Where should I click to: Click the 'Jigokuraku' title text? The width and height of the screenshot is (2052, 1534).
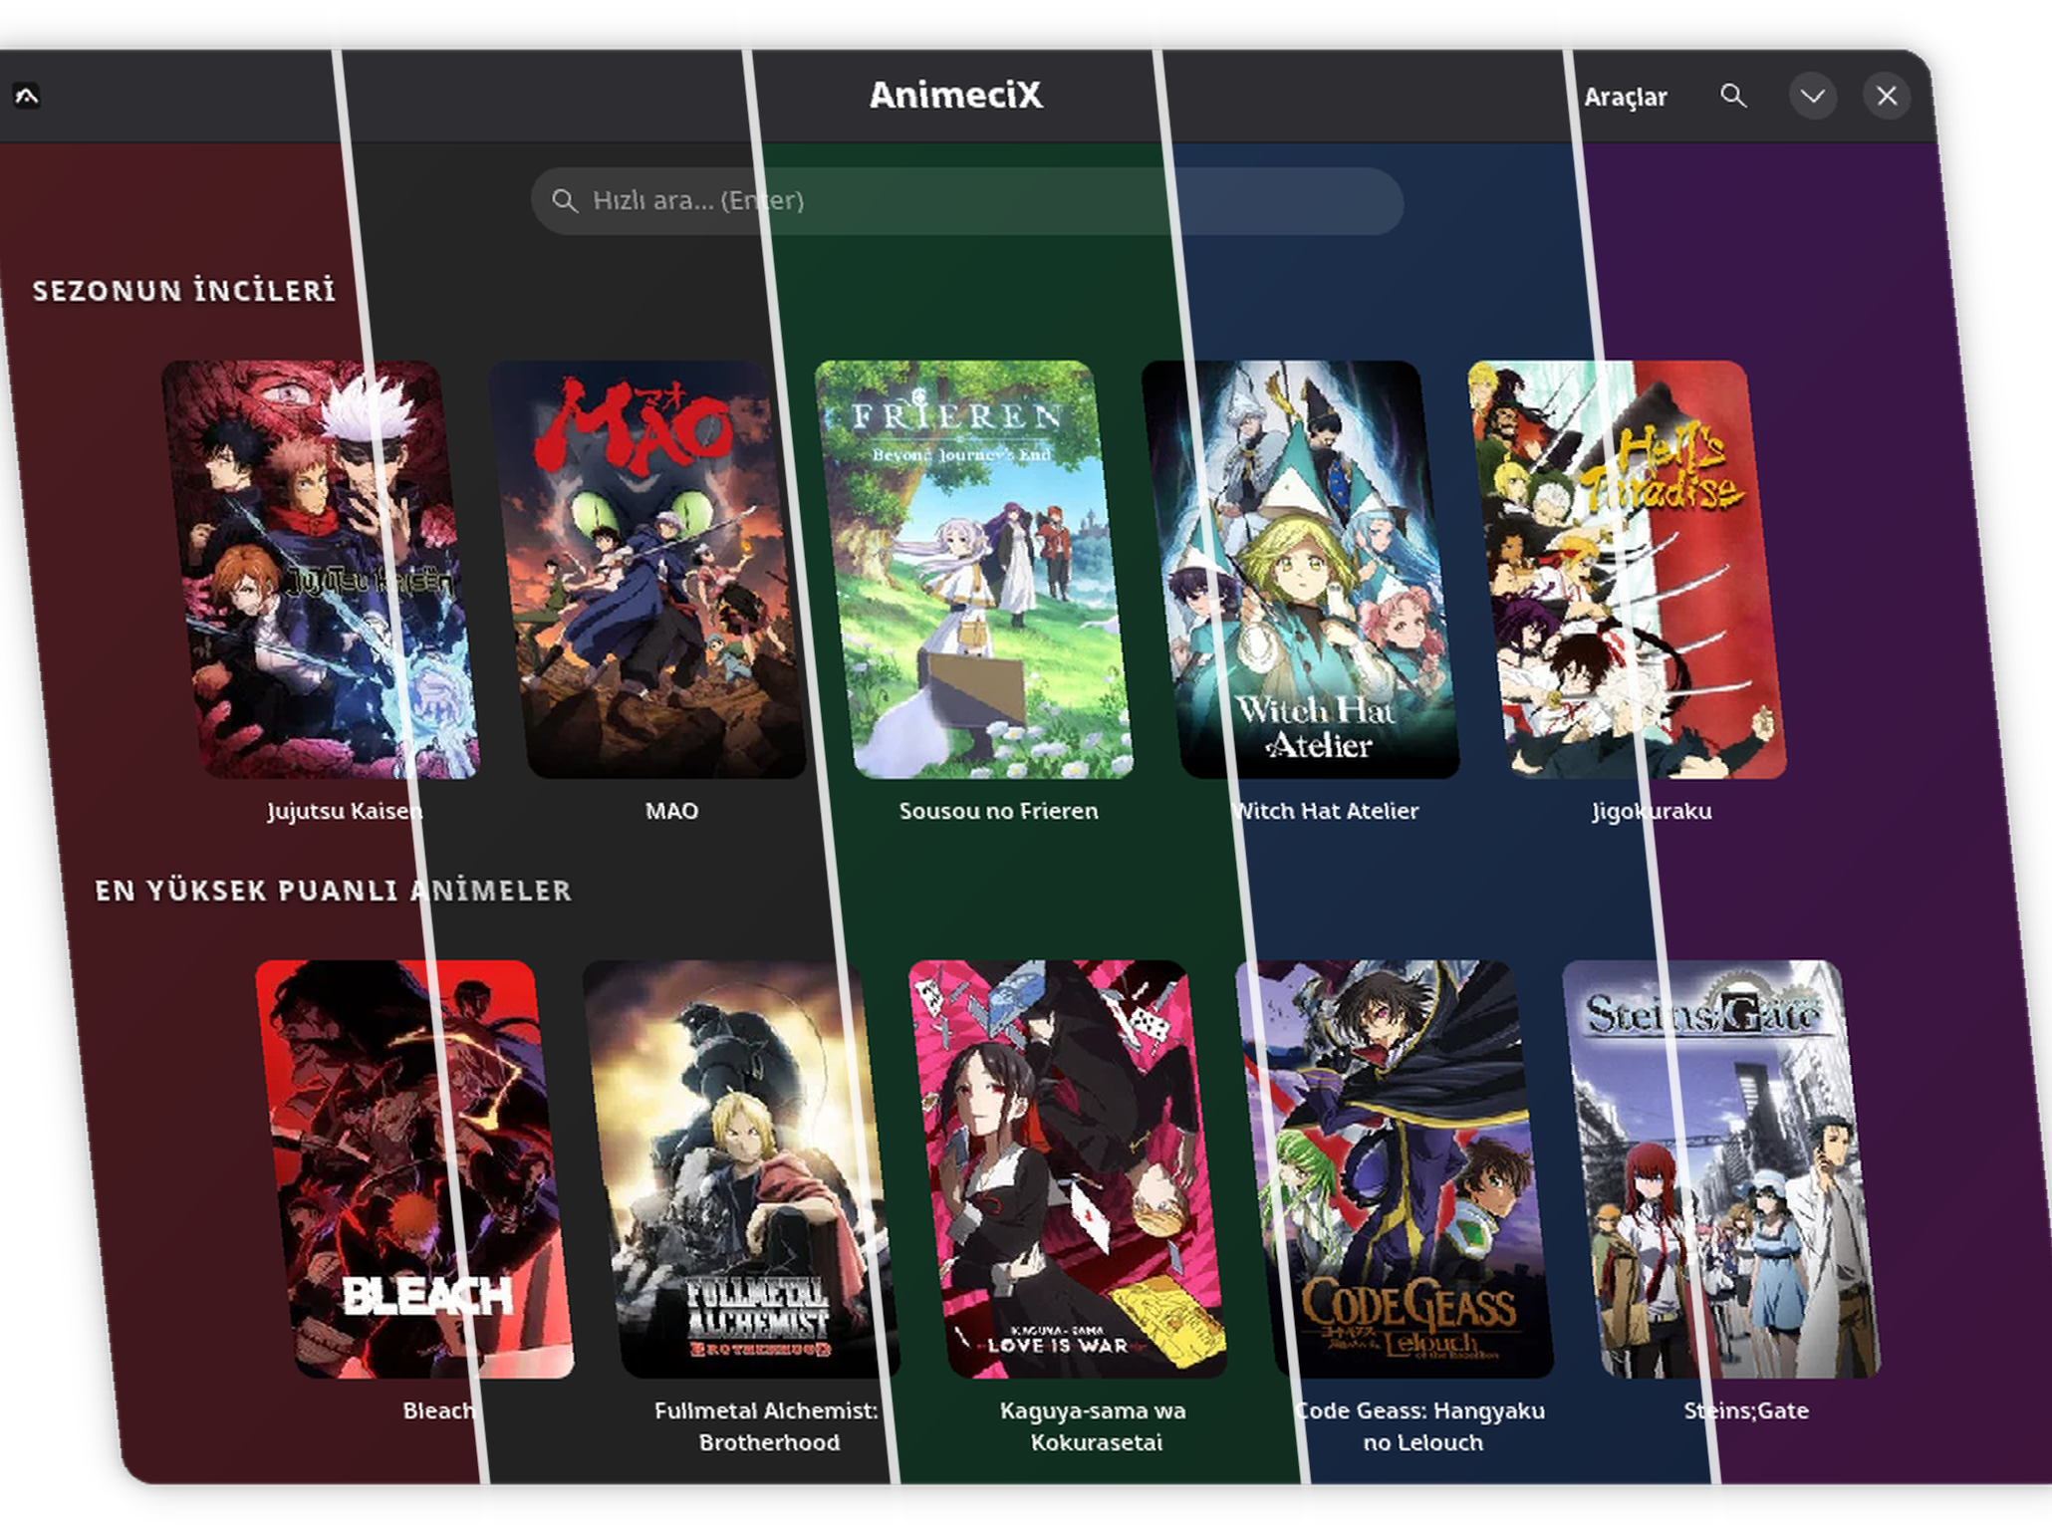pyautogui.click(x=1652, y=811)
